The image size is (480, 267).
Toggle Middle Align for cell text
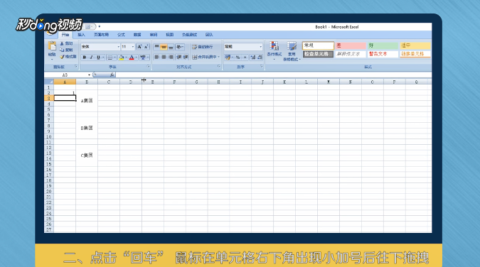pos(164,47)
